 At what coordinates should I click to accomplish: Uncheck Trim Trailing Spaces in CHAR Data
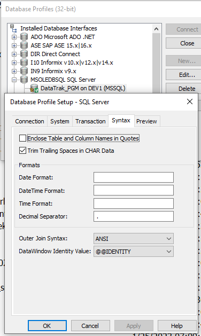pos(22,151)
